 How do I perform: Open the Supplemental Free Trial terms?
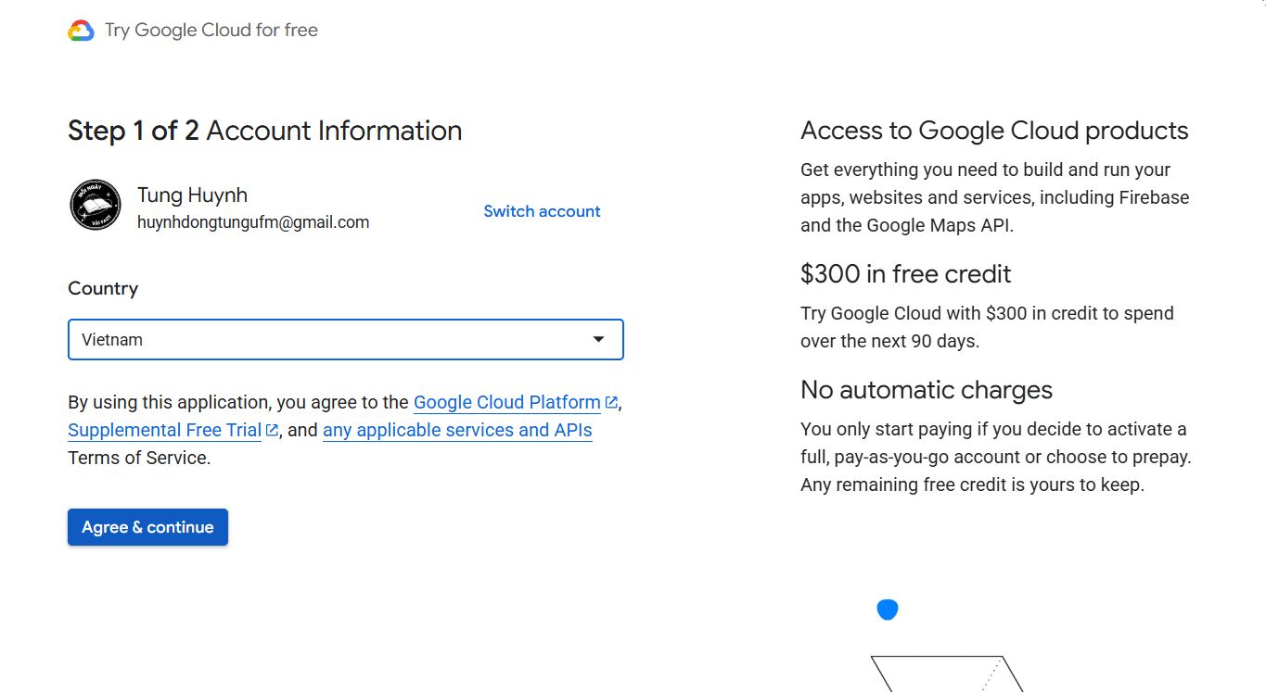pyautogui.click(x=164, y=430)
